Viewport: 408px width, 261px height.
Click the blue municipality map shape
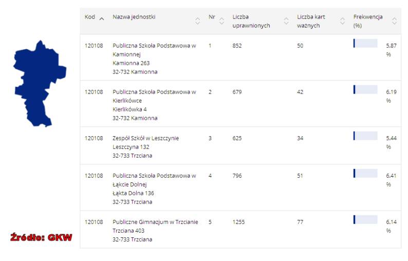click(x=39, y=84)
